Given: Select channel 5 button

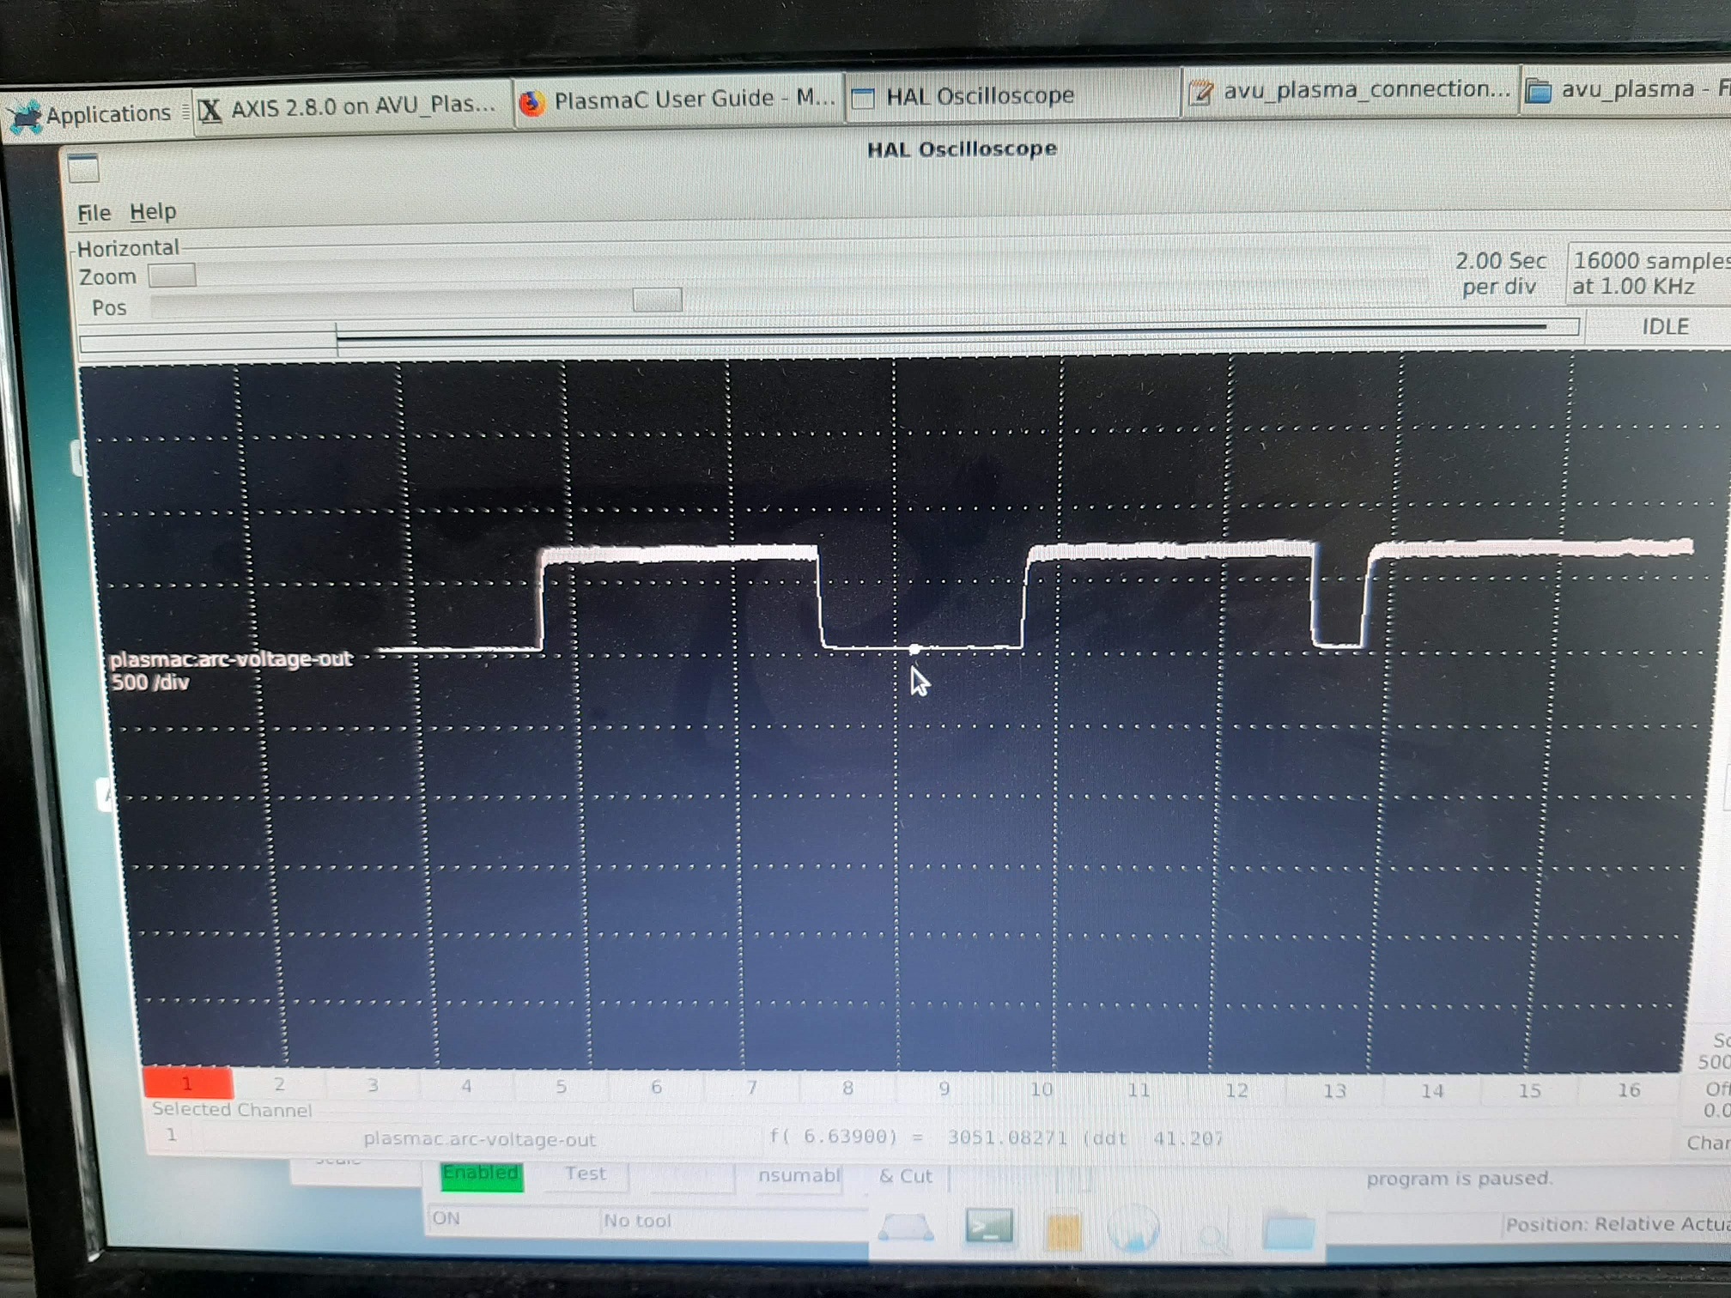Looking at the screenshot, I should [x=561, y=1087].
